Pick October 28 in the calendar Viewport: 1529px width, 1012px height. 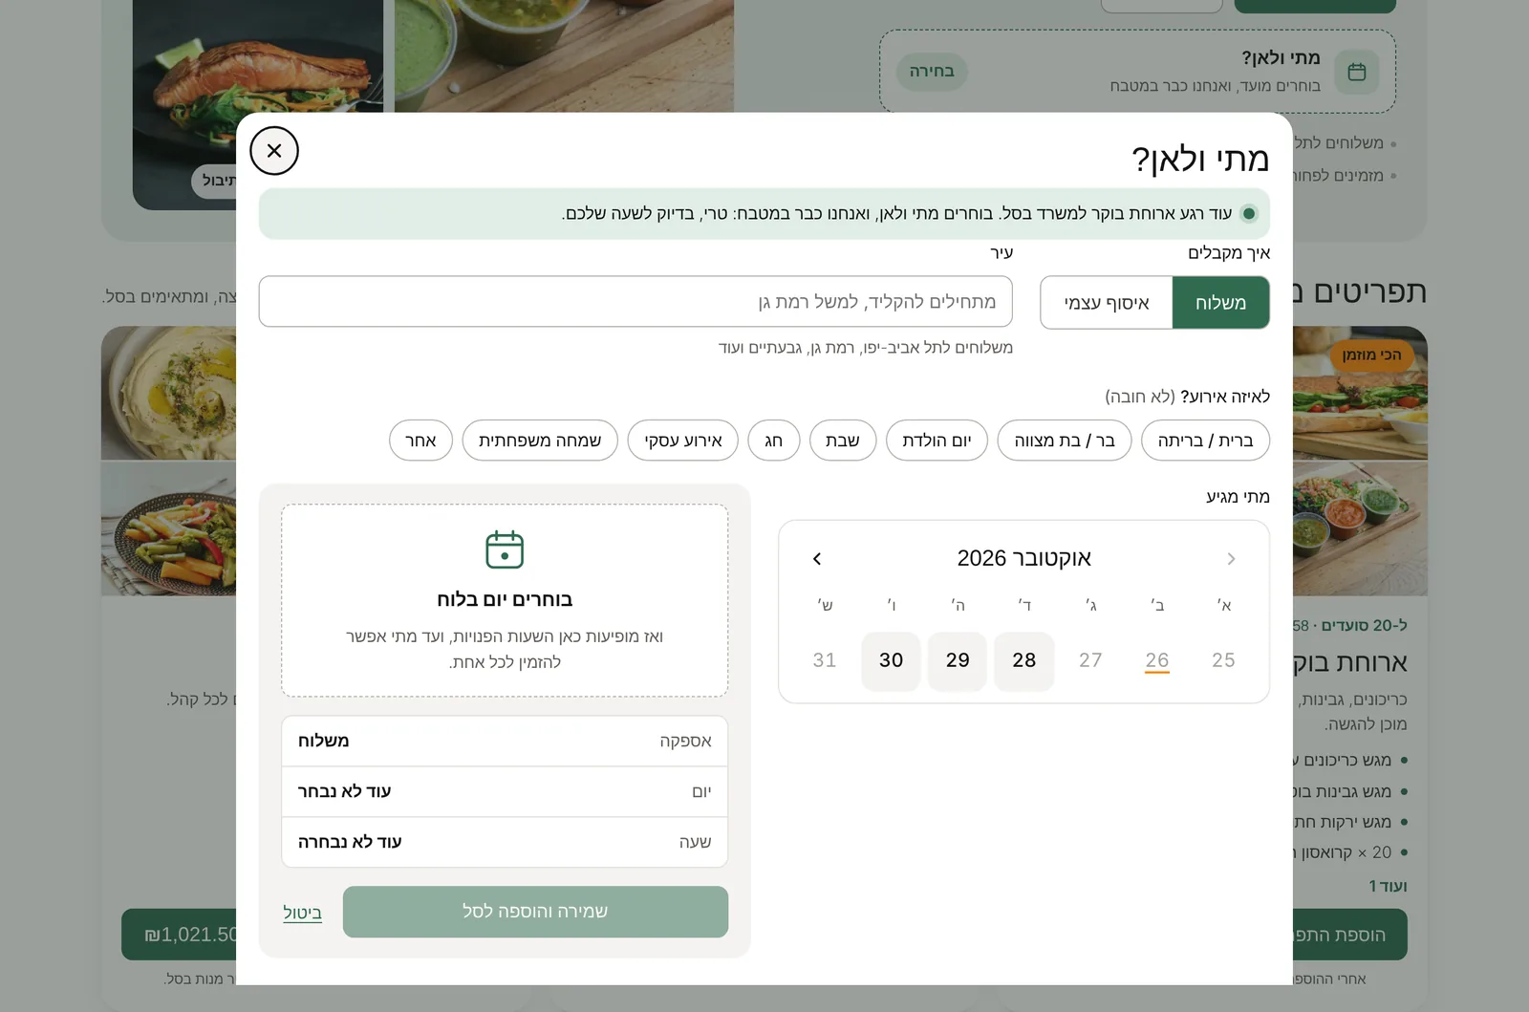tap(1024, 660)
